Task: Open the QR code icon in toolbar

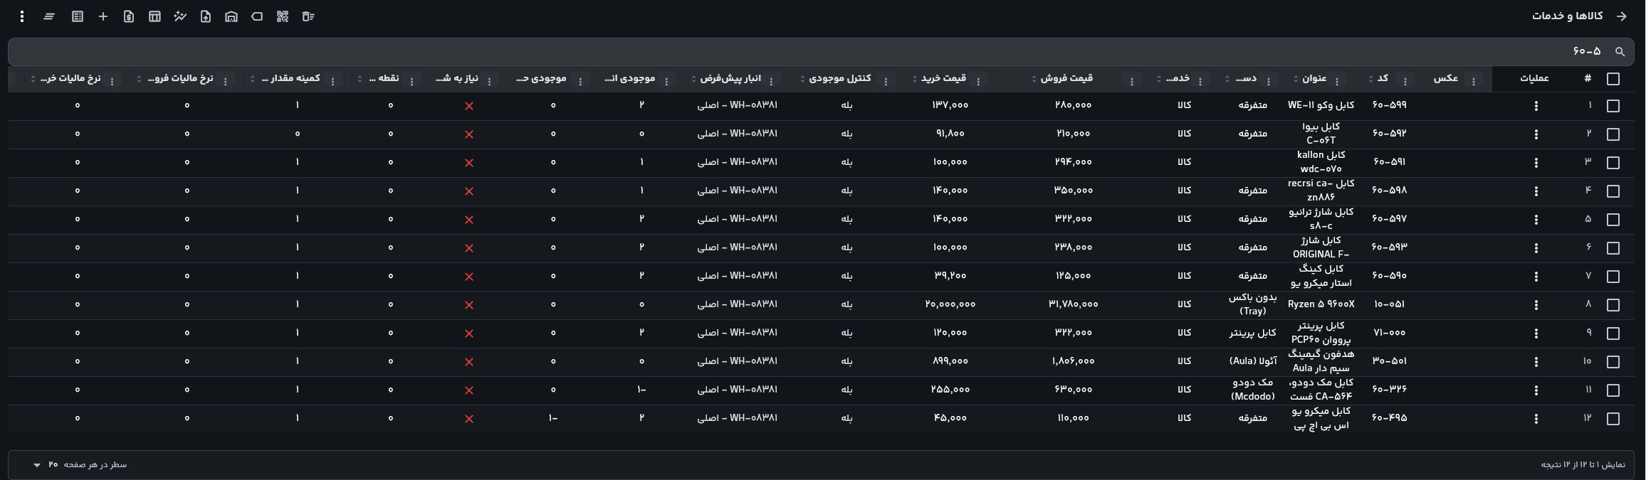Action: click(x=283, y=16)
